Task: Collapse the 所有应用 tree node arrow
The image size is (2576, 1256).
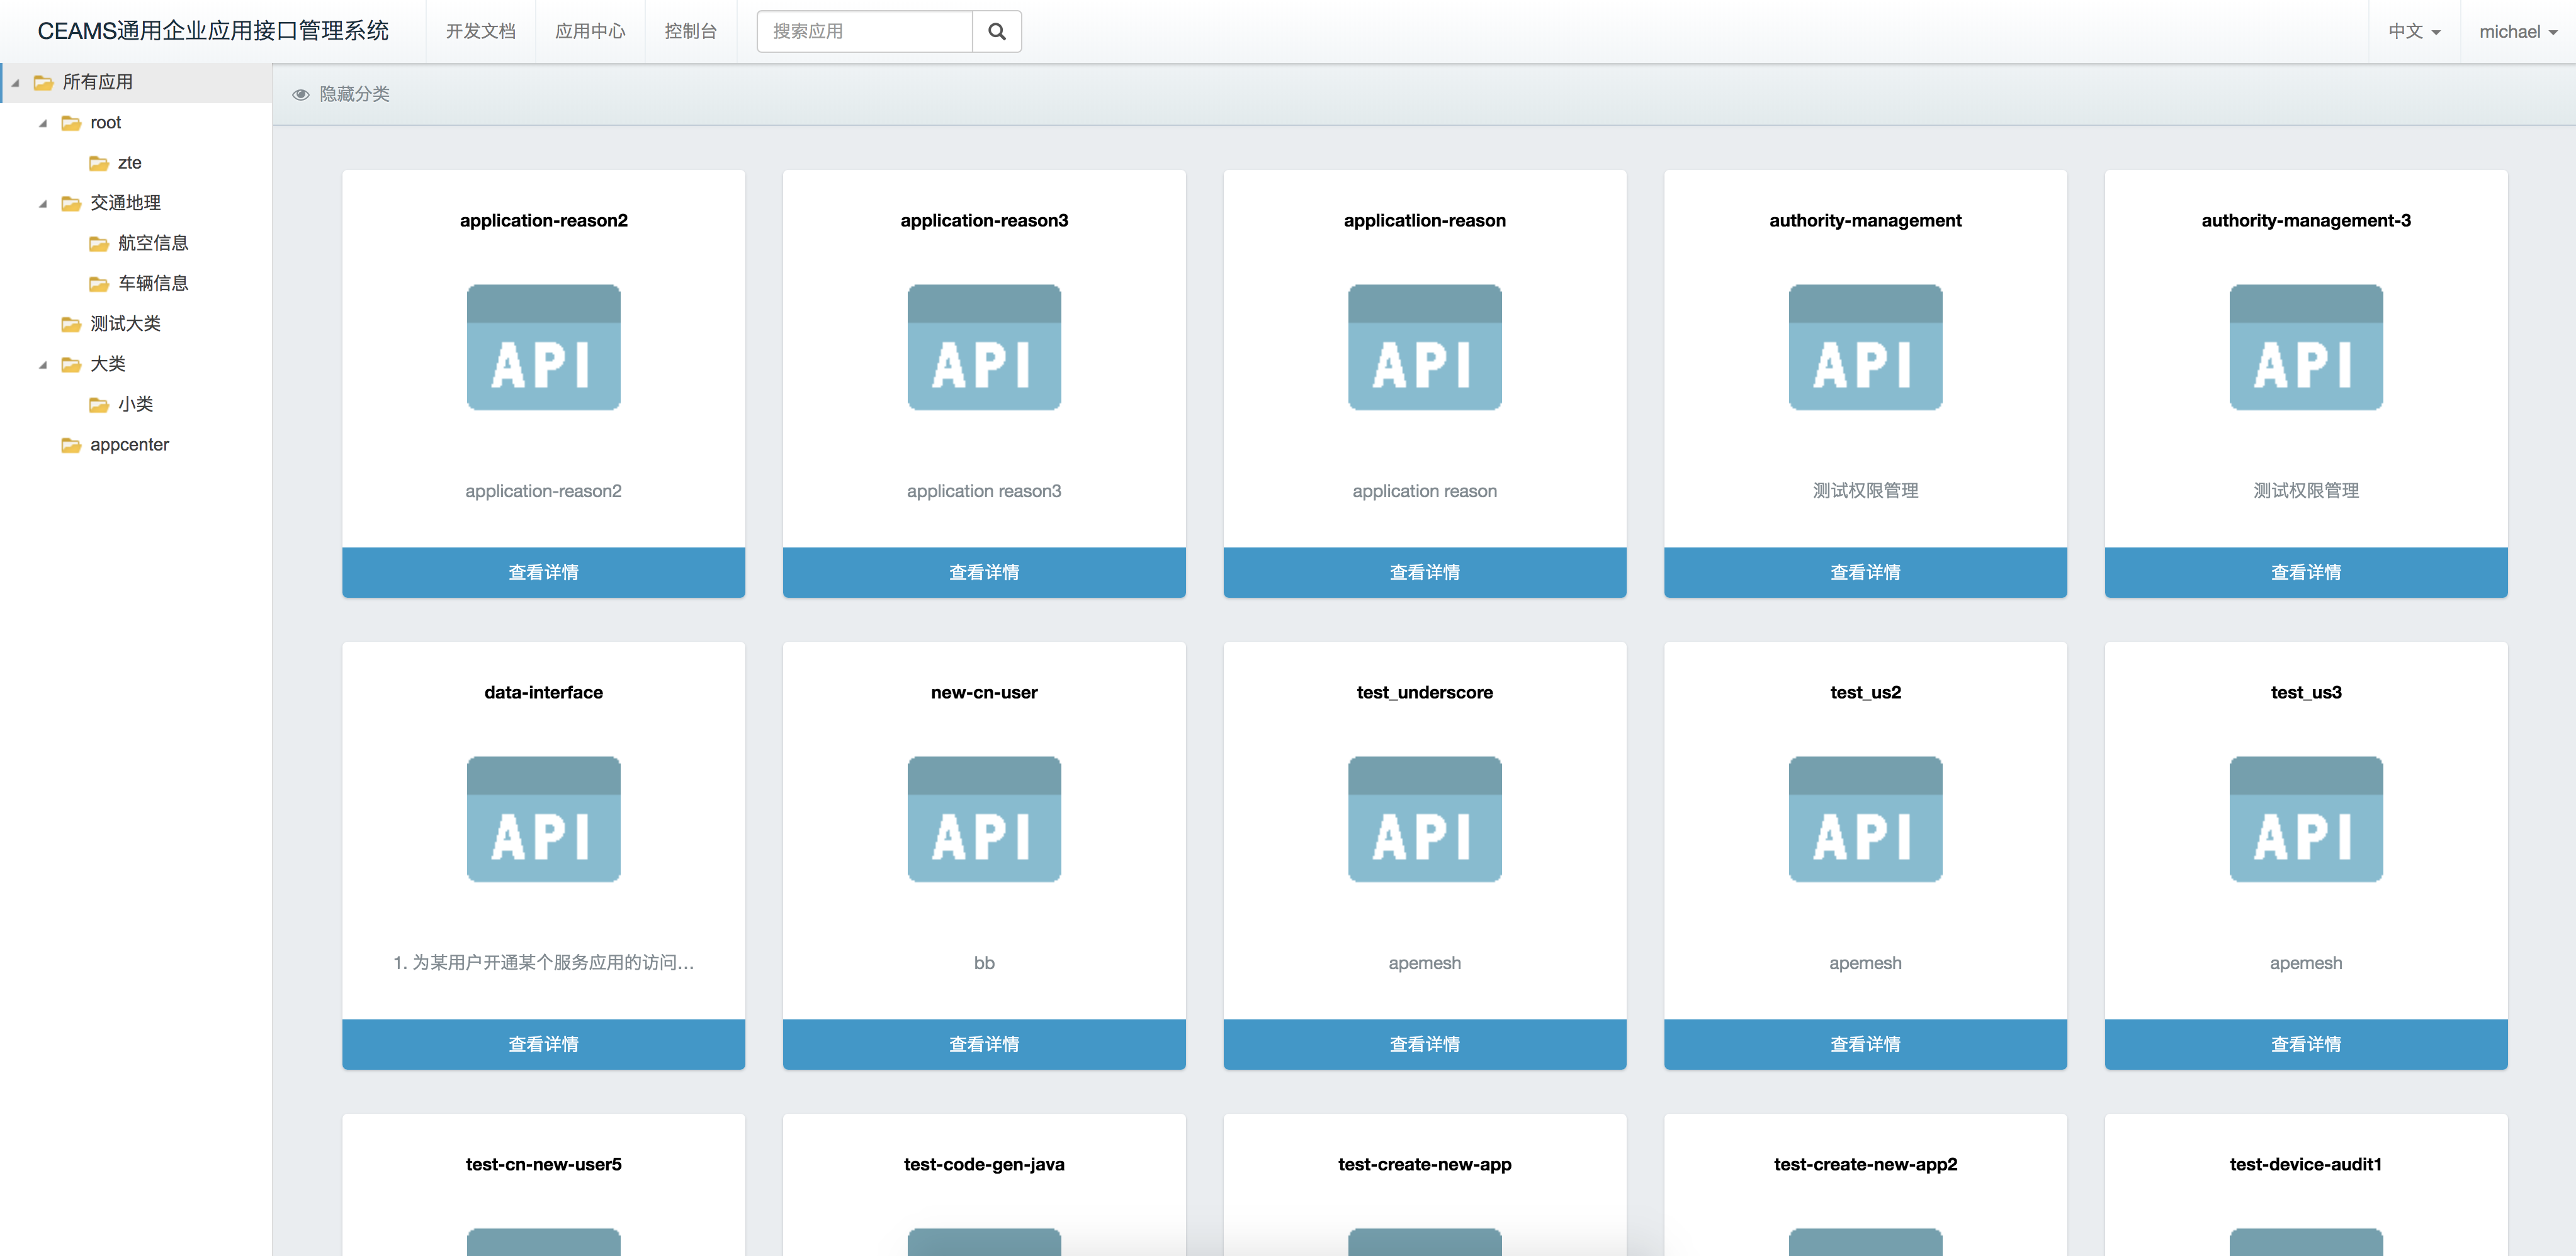Action: [x=15, y=83]
